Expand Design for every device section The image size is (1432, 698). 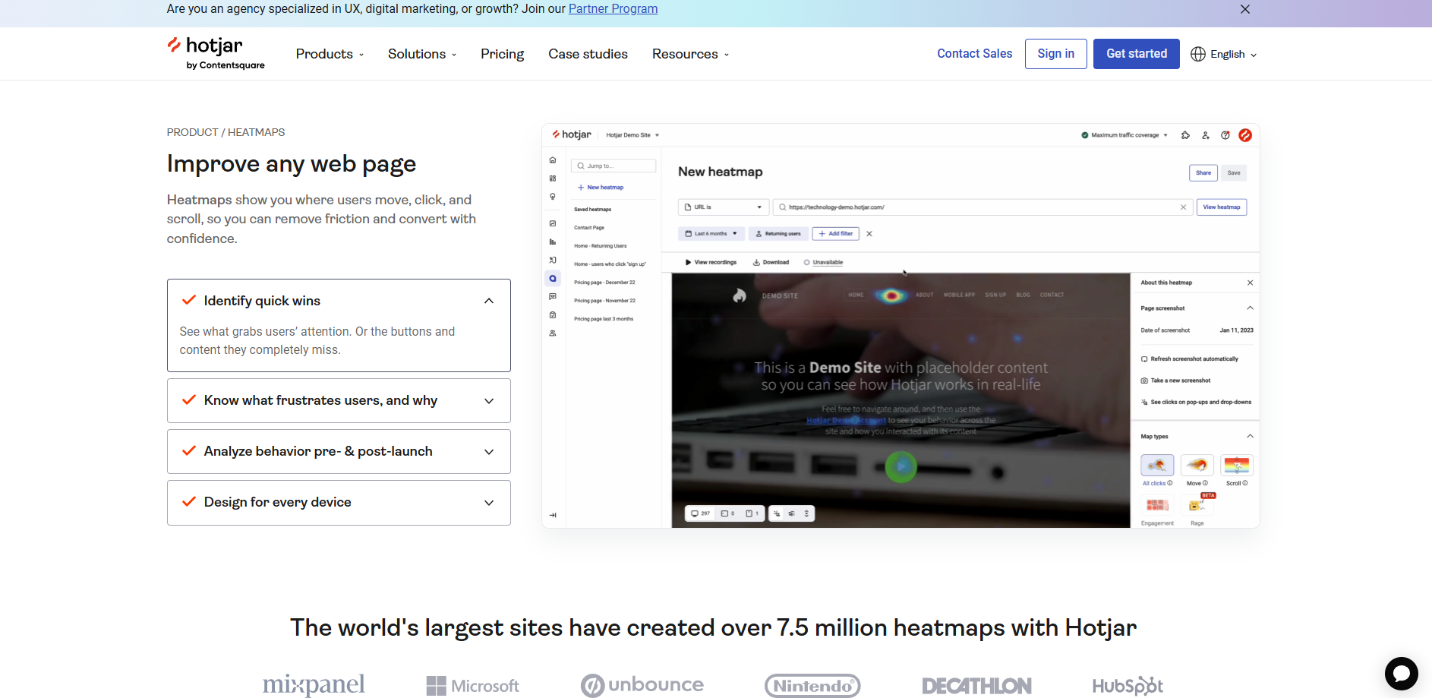339,502
